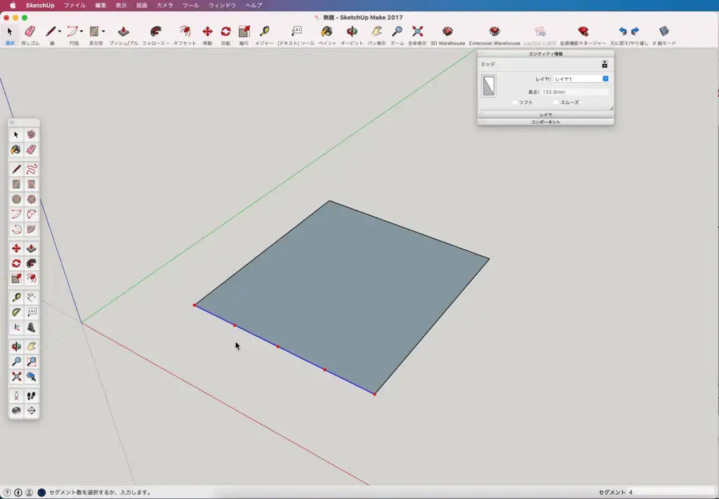
Task: Open the 長方形 rectangle tool dropdown arrow
Action: tap(103, 32)
